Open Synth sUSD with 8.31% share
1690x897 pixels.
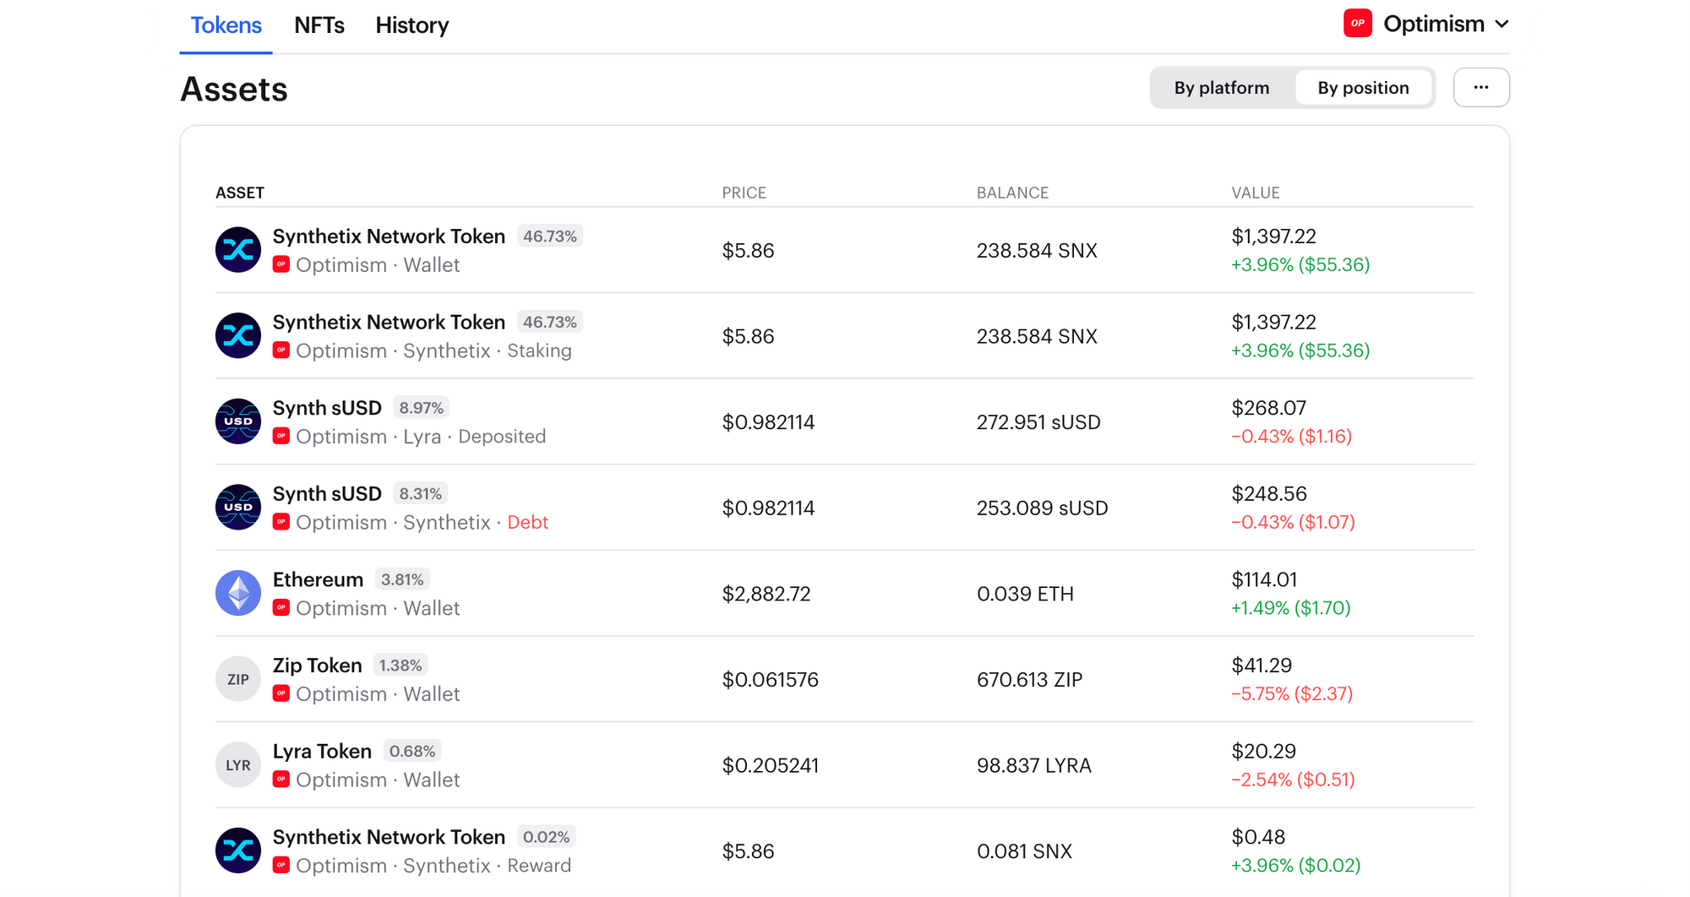[x=327, y=493]
